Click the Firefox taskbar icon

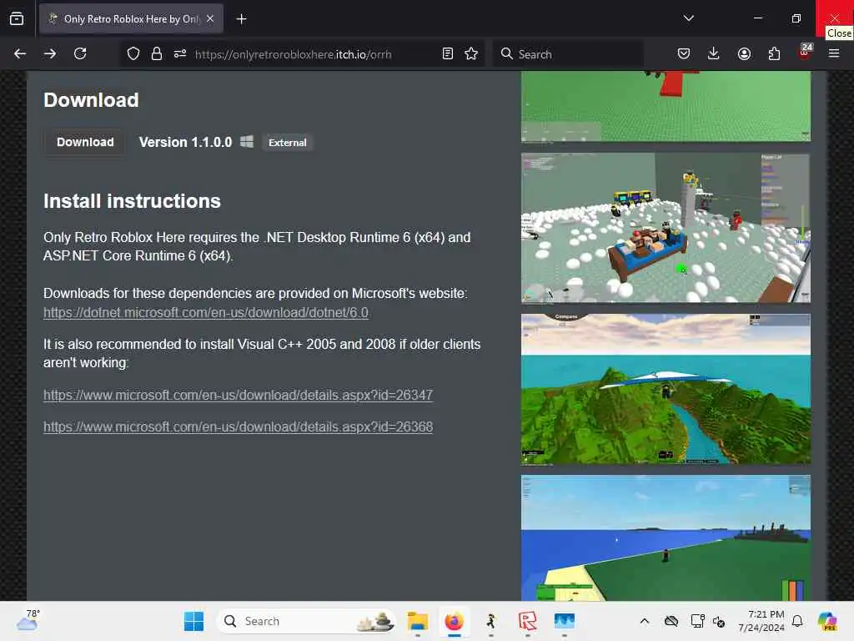click(x=455, y=621)
